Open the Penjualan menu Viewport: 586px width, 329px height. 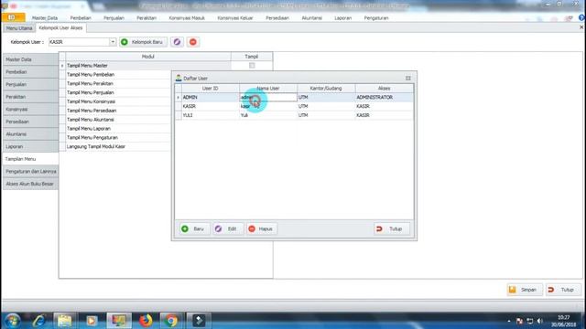pyautogui.click(x=114, y=18)
